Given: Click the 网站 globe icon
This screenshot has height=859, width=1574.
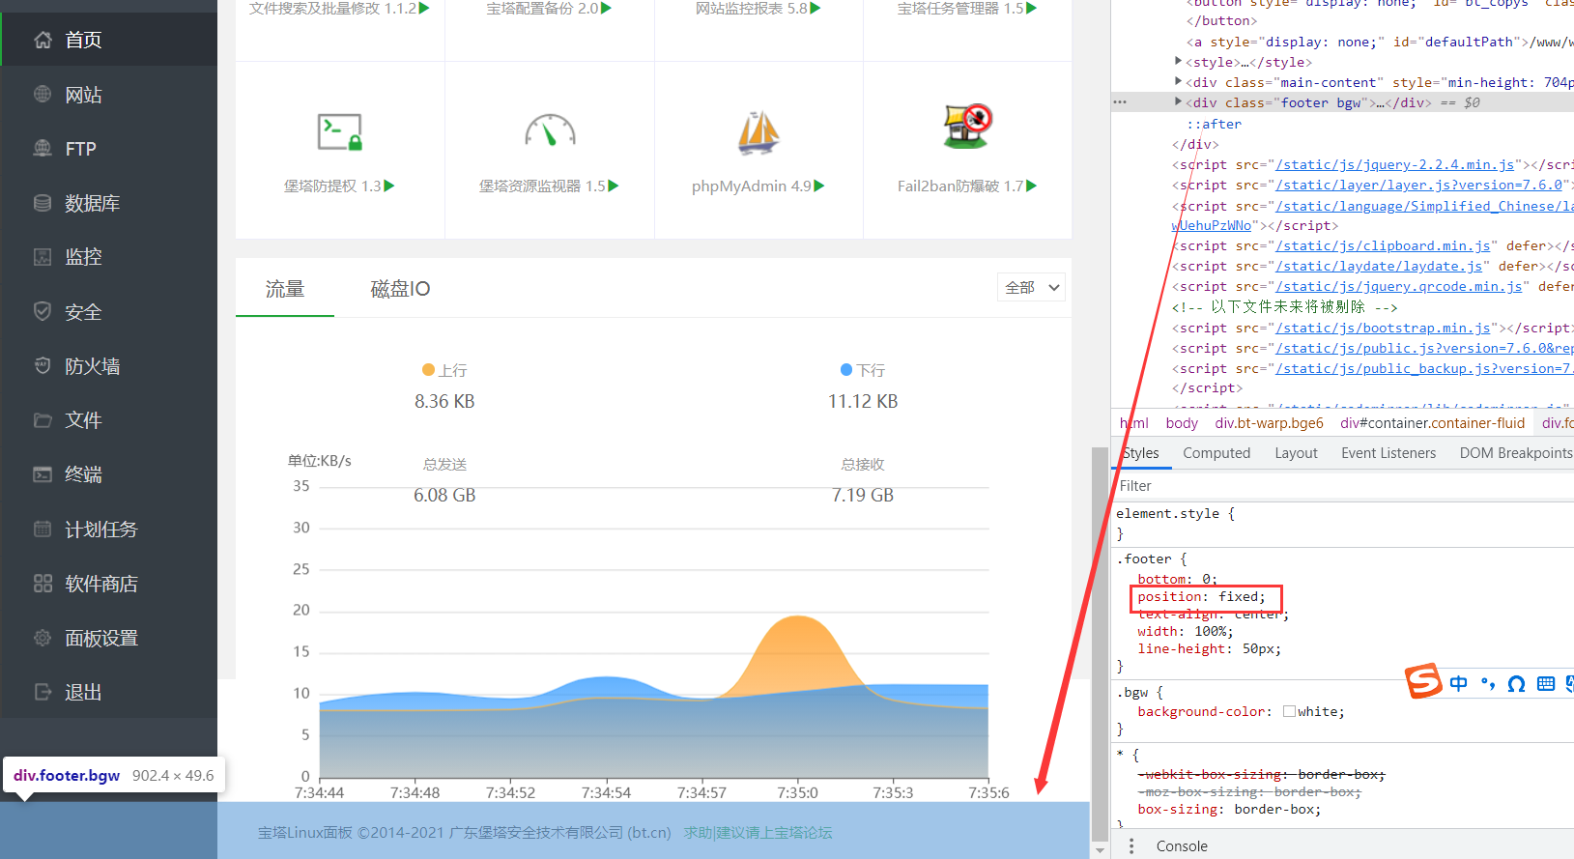Looking at the screenshot, I should 43,94.
